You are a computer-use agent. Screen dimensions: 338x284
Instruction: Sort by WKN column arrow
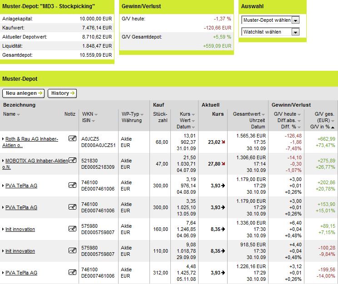point(96,114)
